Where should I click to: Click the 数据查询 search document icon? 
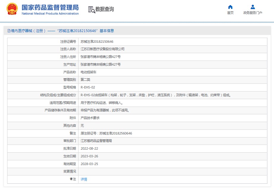pyautogui.click(x=92, y=10)
